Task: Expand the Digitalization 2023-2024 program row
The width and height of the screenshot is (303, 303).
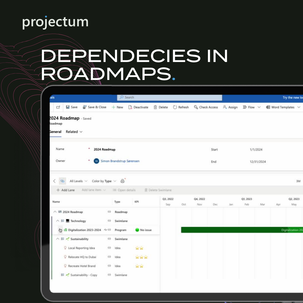Action: pos(60,230)
